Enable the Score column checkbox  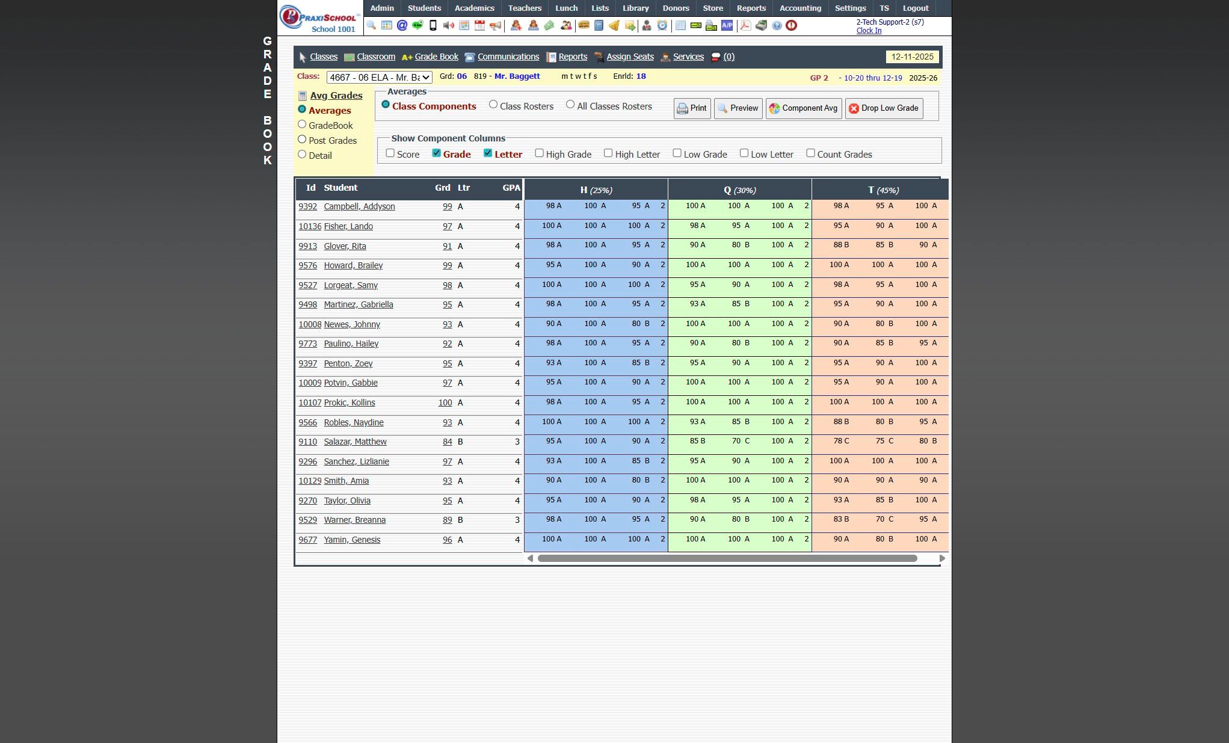click(x=390, y=153)
